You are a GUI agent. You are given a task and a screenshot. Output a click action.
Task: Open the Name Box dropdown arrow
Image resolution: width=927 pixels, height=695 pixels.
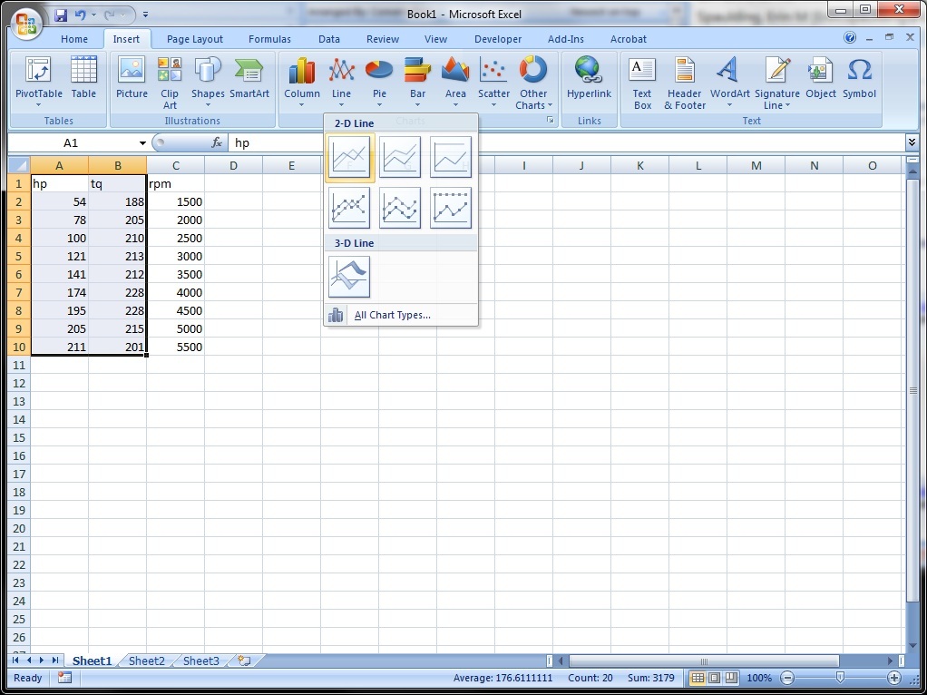[x=142, y=143]
